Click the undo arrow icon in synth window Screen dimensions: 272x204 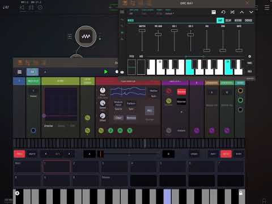(223, 12)
